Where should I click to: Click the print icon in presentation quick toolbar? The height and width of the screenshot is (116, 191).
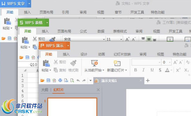tap(60, 80)
